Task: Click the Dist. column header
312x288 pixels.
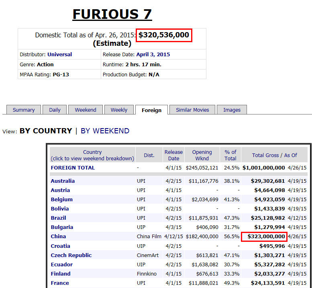Action: point(149,155)
